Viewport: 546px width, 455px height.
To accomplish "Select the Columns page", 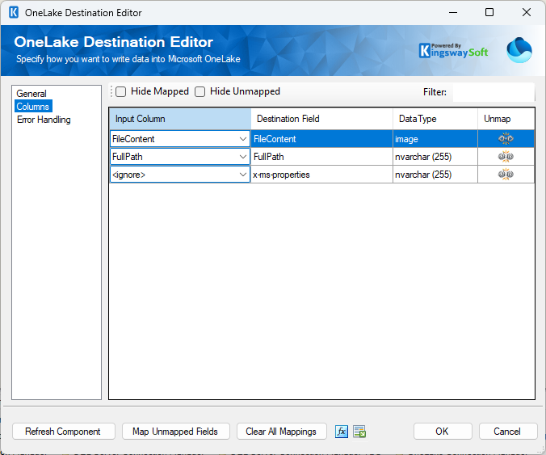I will [33, 106].
